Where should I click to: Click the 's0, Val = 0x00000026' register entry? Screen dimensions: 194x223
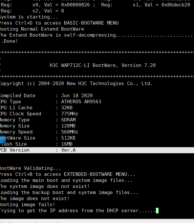pos(61,5)
